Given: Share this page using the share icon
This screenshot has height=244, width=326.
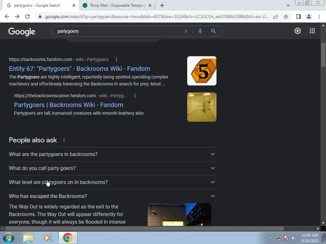Looking at the screenshot, I should pos(276,17).
